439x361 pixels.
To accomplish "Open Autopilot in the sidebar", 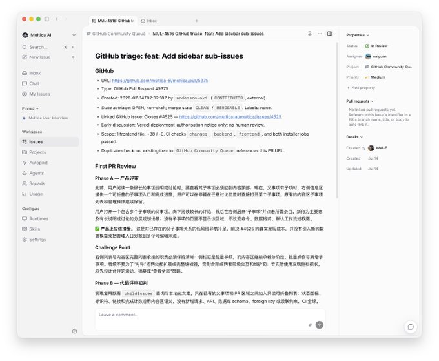I will click(x=49, y=163).
